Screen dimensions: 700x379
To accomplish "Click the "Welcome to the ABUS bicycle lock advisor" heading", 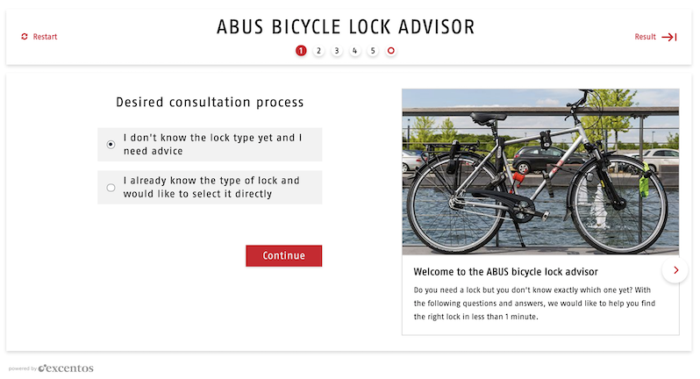I will 504,272.
